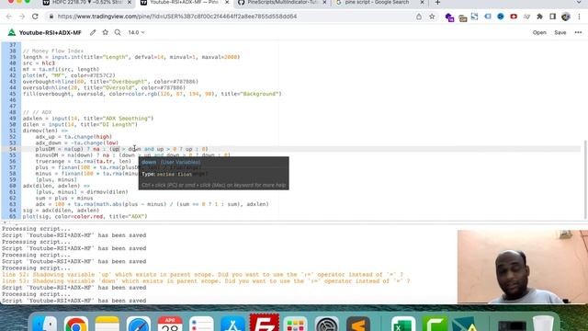The height and width of the screenshot is (331, 588).
Task: Click the blue circle extension icon
Action: pos(501,17)
